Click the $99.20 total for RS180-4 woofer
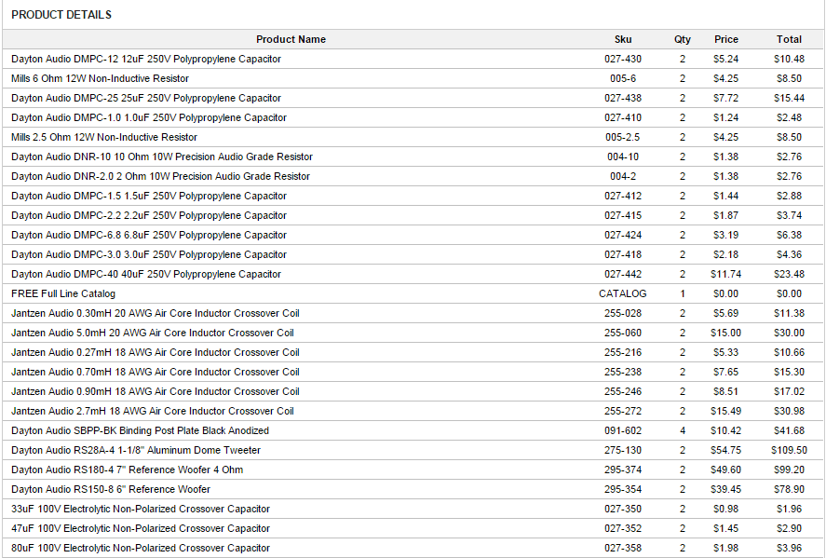The width and height of the screenshot is (826, 558). tap(789, 470)
